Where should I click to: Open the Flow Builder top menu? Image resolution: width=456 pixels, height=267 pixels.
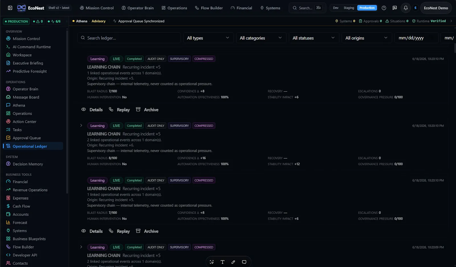pos(209,8)
